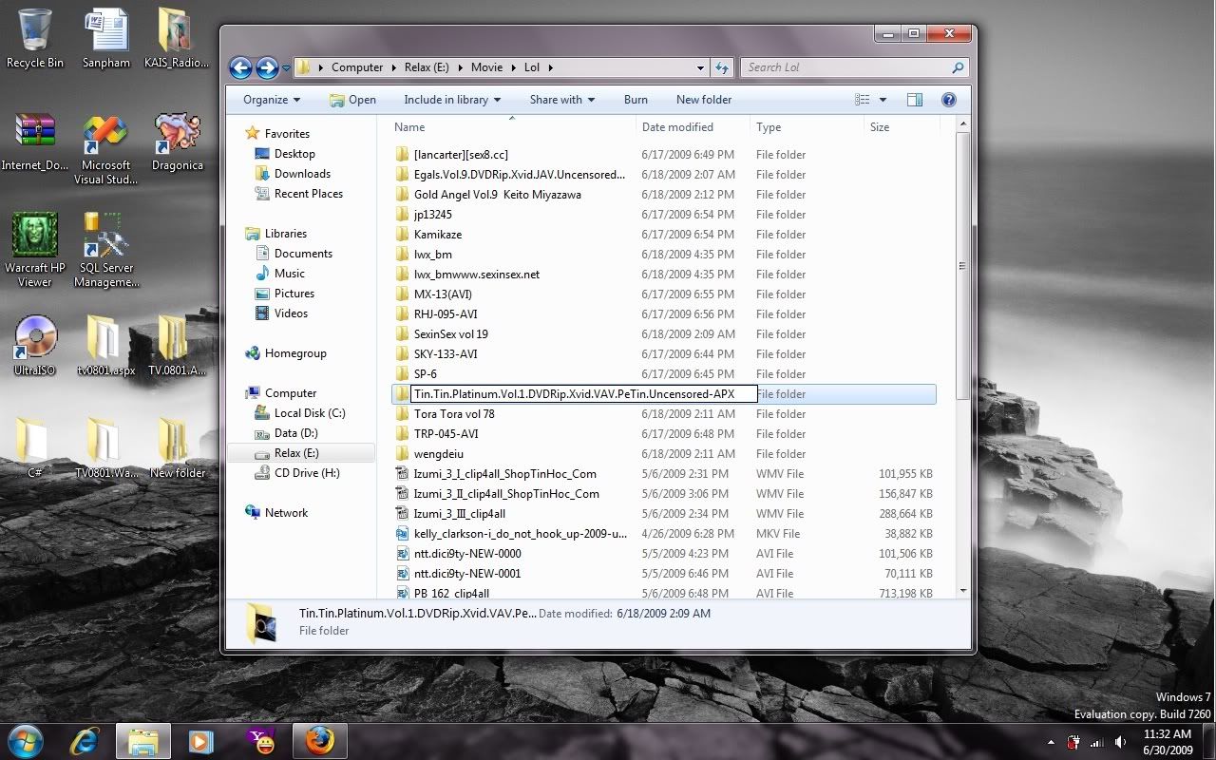This screenshot has height=760, width=1216.
Task: Click the volume speaker tray icon
Action: pyautogui.click(x=1121, y=742)
